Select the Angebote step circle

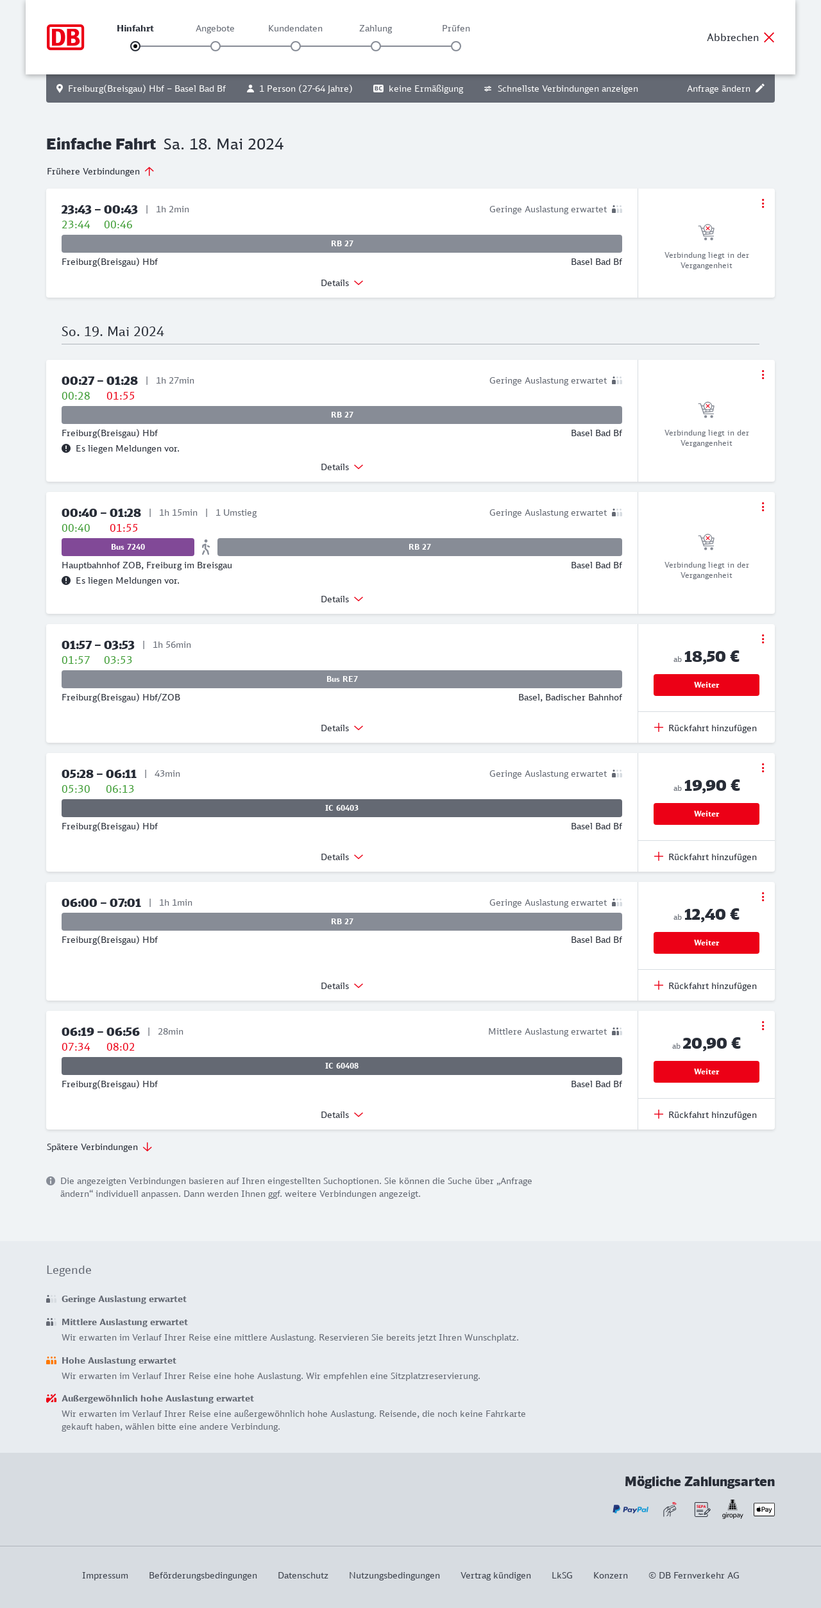216,46
